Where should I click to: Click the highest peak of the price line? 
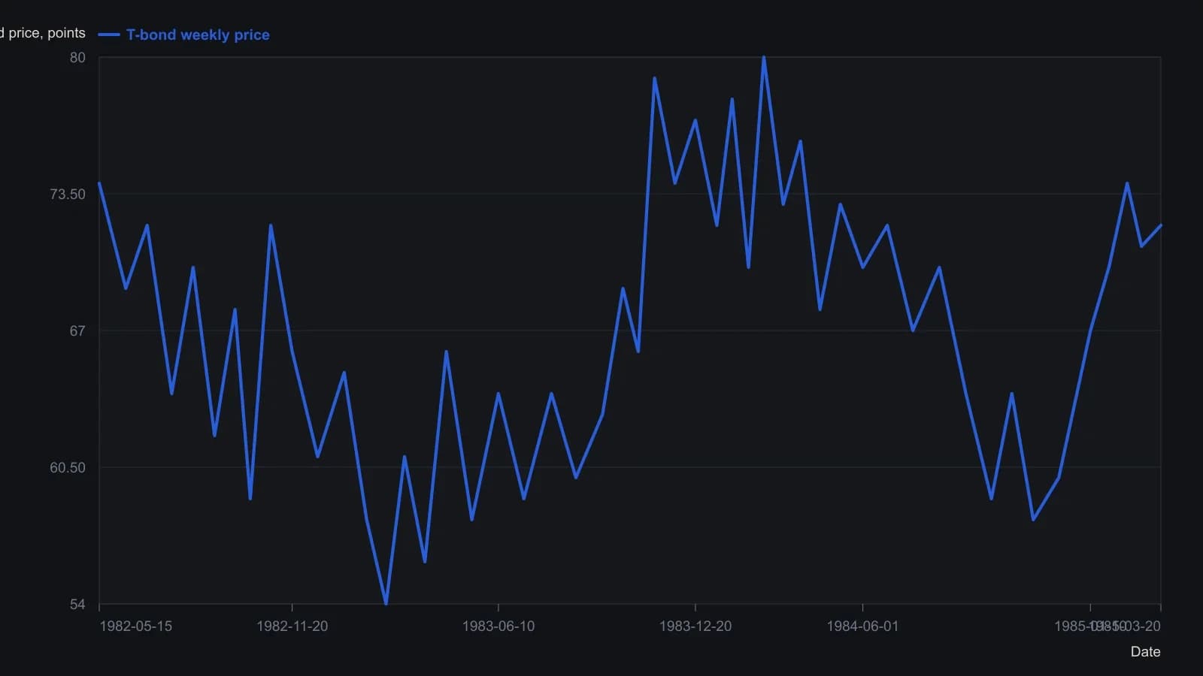coord(764,58)
